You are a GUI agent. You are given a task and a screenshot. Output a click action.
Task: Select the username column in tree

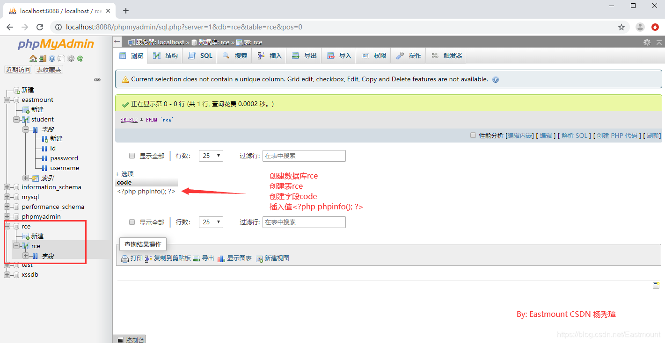[x=65, y=168]
